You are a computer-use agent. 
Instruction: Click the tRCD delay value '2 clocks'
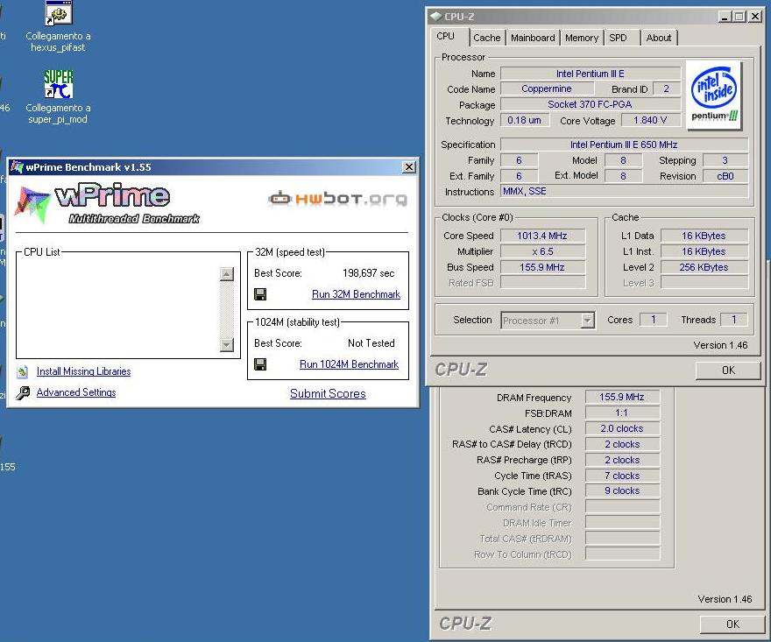pos(622,444)
